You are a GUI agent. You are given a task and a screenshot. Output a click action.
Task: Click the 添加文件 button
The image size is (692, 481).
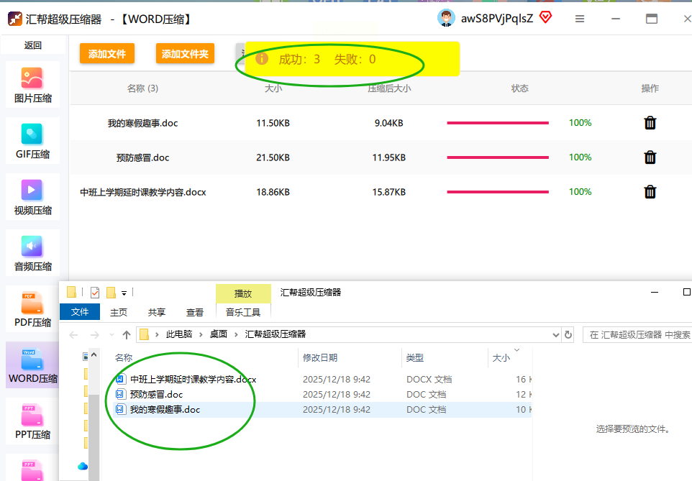tap(107, 54)
